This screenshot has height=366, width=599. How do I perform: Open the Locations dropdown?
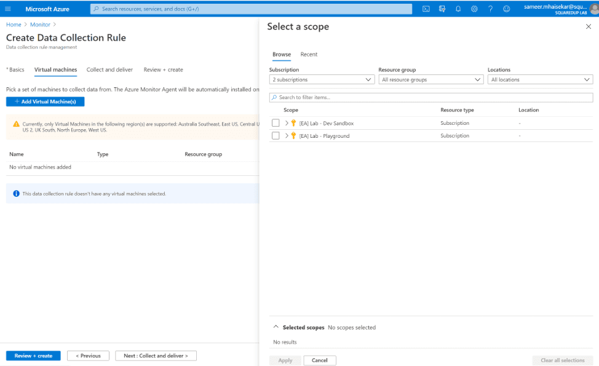(540, 80)
